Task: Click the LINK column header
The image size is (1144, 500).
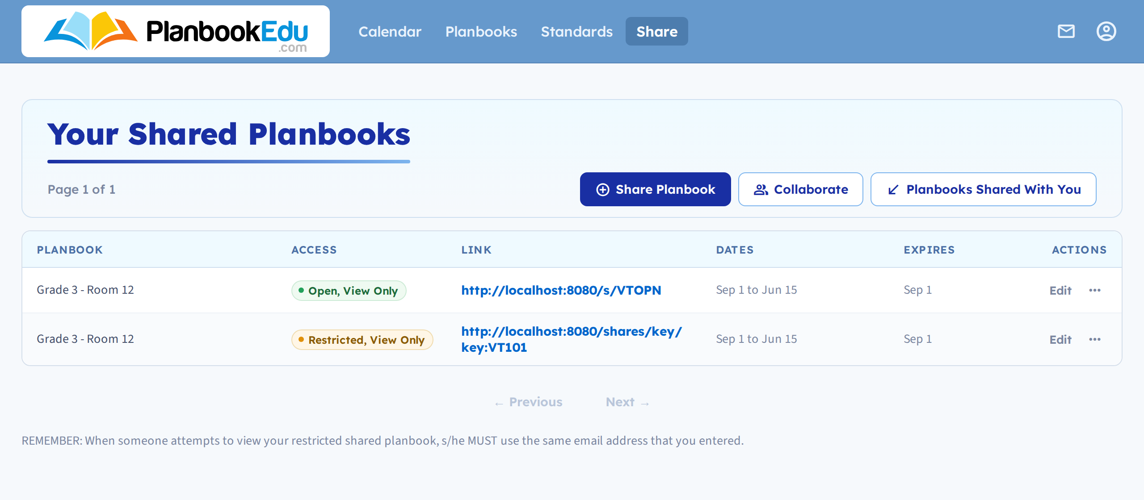Action: pos(476,250)
